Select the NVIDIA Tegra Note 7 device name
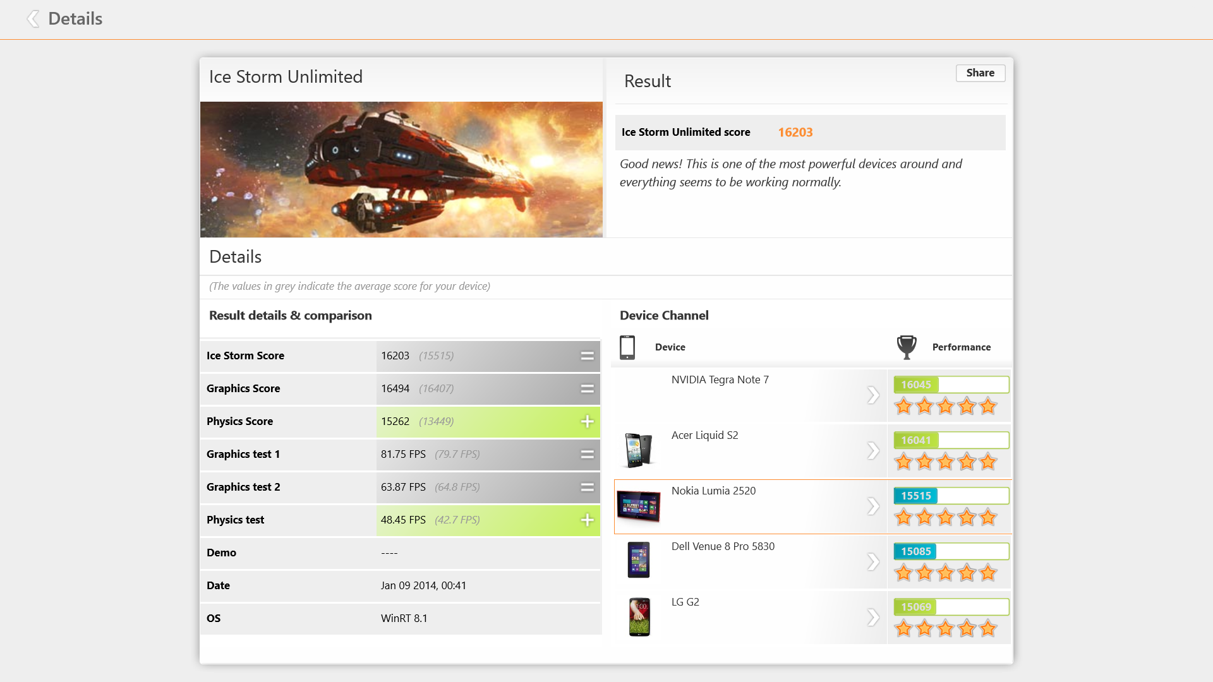 point(720,380)
